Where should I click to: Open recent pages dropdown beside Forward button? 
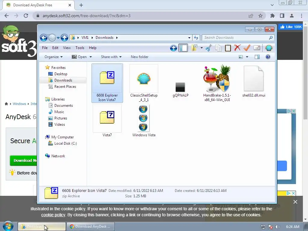(58, 38)
